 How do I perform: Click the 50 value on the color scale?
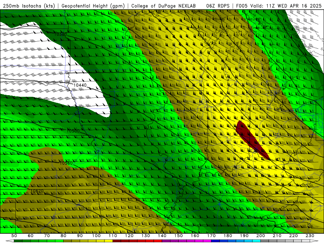pos(14,236)
